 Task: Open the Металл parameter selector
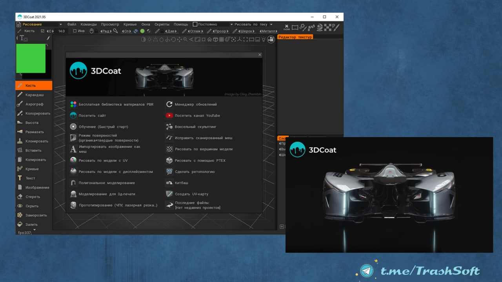269,31
